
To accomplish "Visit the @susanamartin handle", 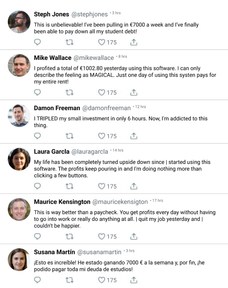I will coord(99,252).
